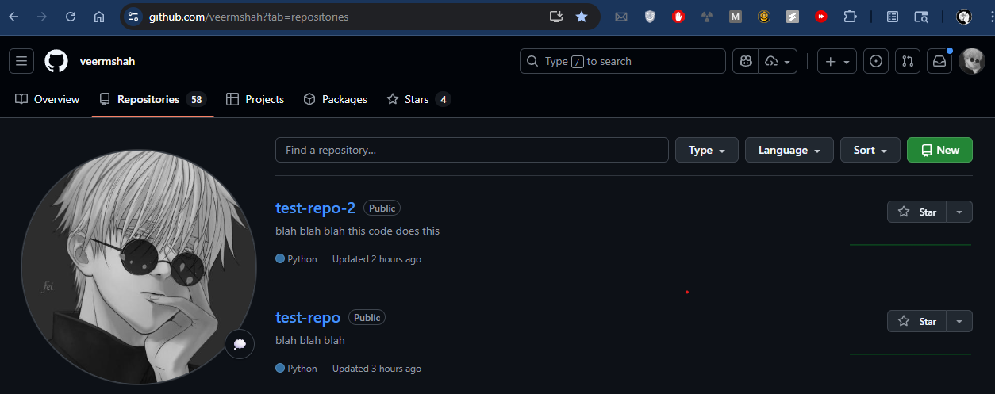Expand the Type filter dropdown
This screenshot has width=995, height=394.
706,150
